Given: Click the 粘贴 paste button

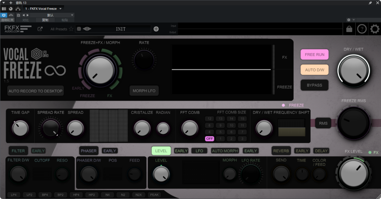Looking at the screenshot, I should (x=65, y=20).
